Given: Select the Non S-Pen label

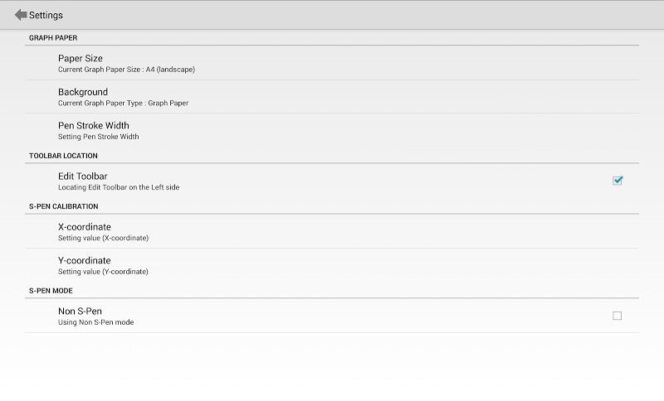Looking at the screenshot, I should coord(80,311).
